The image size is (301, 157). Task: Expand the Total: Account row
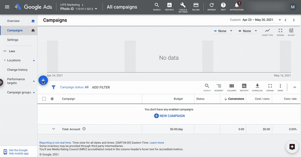[53, 129]
